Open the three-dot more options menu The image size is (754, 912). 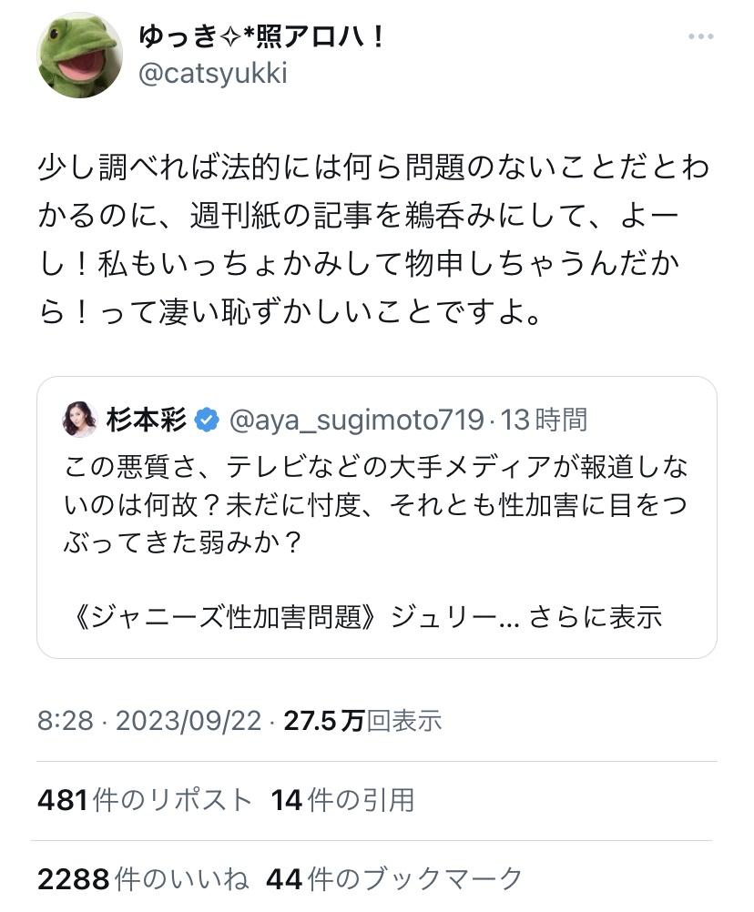click(x=700, y=37)
